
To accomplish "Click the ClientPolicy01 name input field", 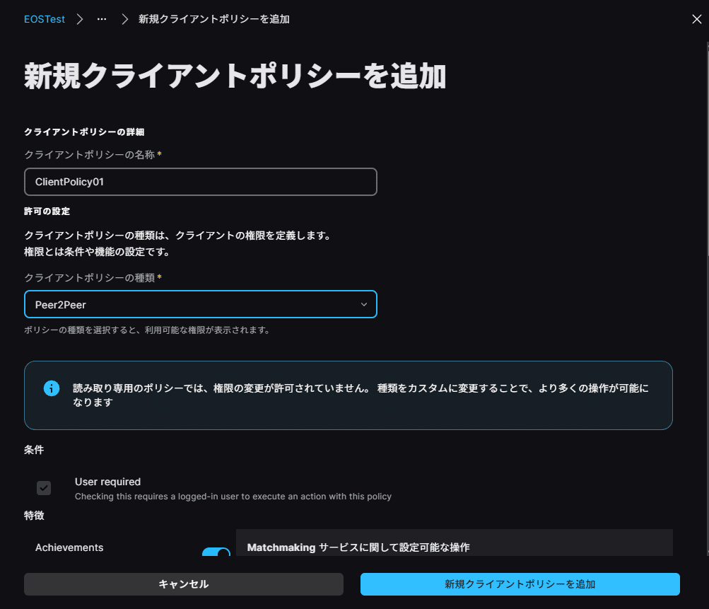I will [x=201, y=182].
